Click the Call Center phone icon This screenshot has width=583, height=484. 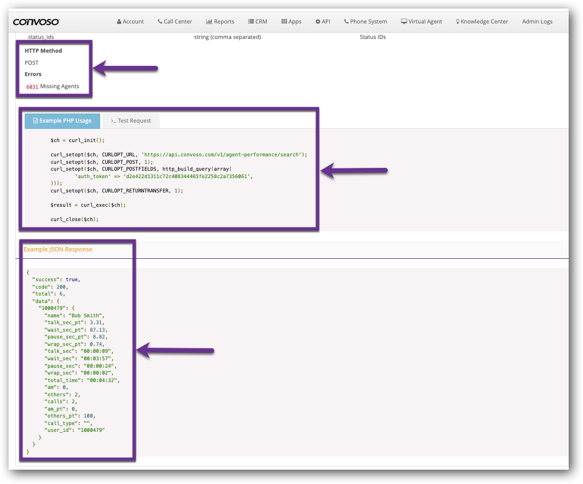(160, 22)
